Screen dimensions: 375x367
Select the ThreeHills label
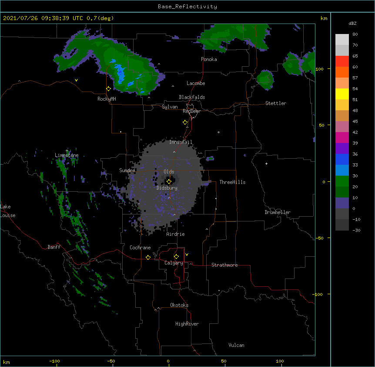click(232, 182)
